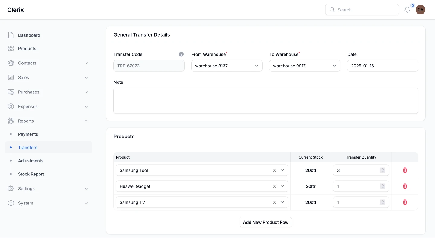Focus the Search input field
Viewport: 435px width, 238px height.
362,10
